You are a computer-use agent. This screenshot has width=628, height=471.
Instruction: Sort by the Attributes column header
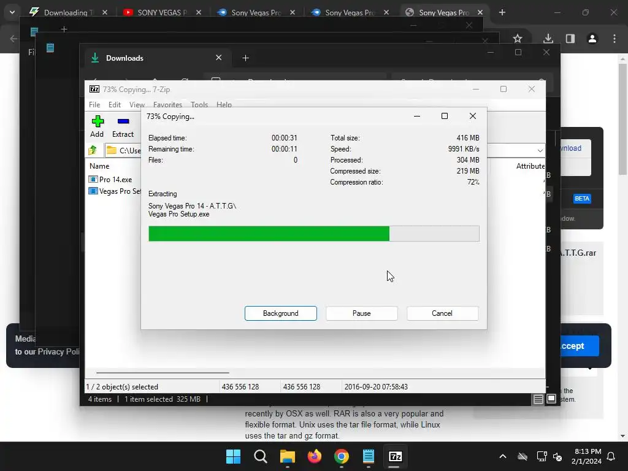click(x=530, y=166)
